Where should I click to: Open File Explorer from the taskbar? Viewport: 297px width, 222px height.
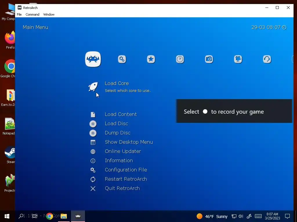coord(64,216)
